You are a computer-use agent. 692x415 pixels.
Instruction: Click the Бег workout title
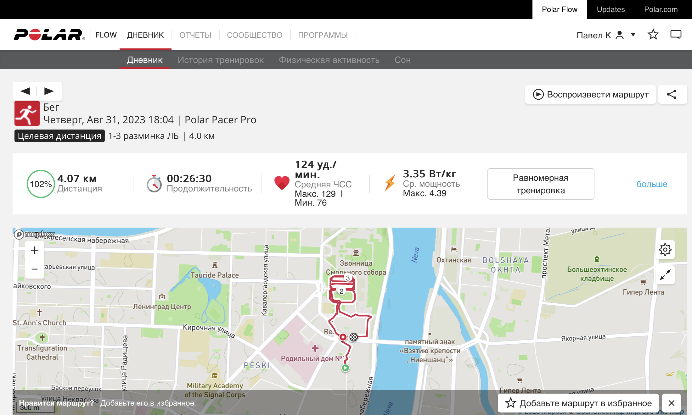tap(51, 107)
